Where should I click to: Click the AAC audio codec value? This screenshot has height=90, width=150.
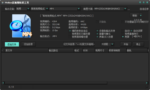point(82,21)
